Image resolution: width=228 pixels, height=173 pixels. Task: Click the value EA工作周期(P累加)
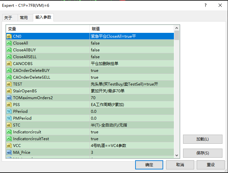pyautogui.click(x=107, y=104)
